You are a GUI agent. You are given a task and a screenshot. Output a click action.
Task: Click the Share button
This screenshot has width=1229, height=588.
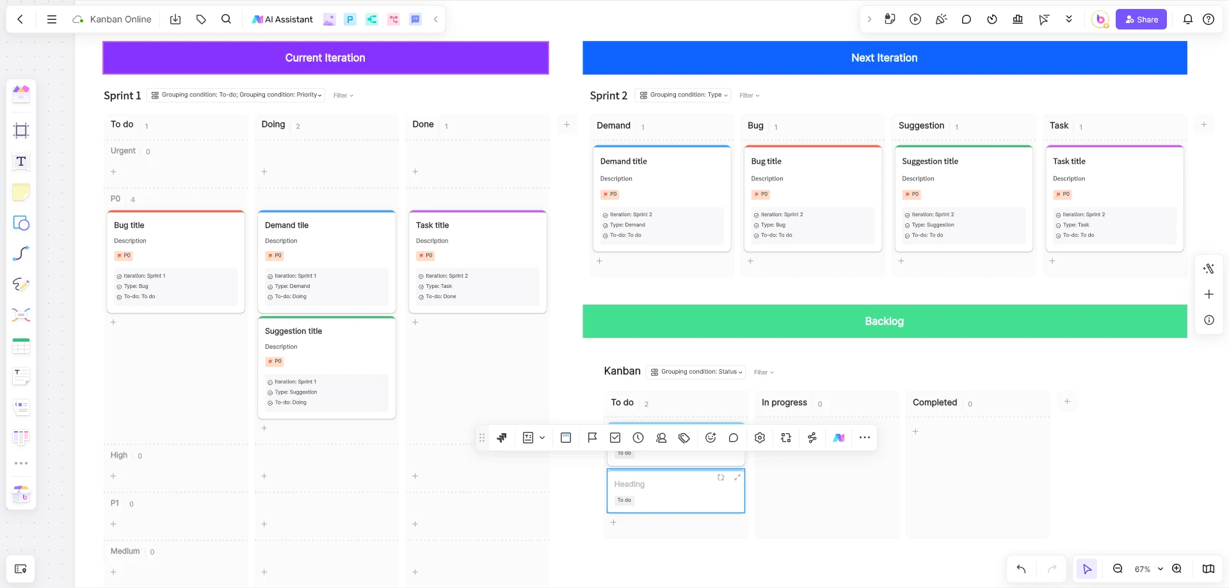1141,19
